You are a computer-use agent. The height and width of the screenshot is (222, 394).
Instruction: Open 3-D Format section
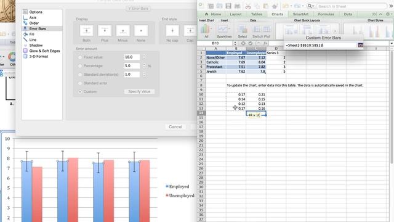point(38,56)
